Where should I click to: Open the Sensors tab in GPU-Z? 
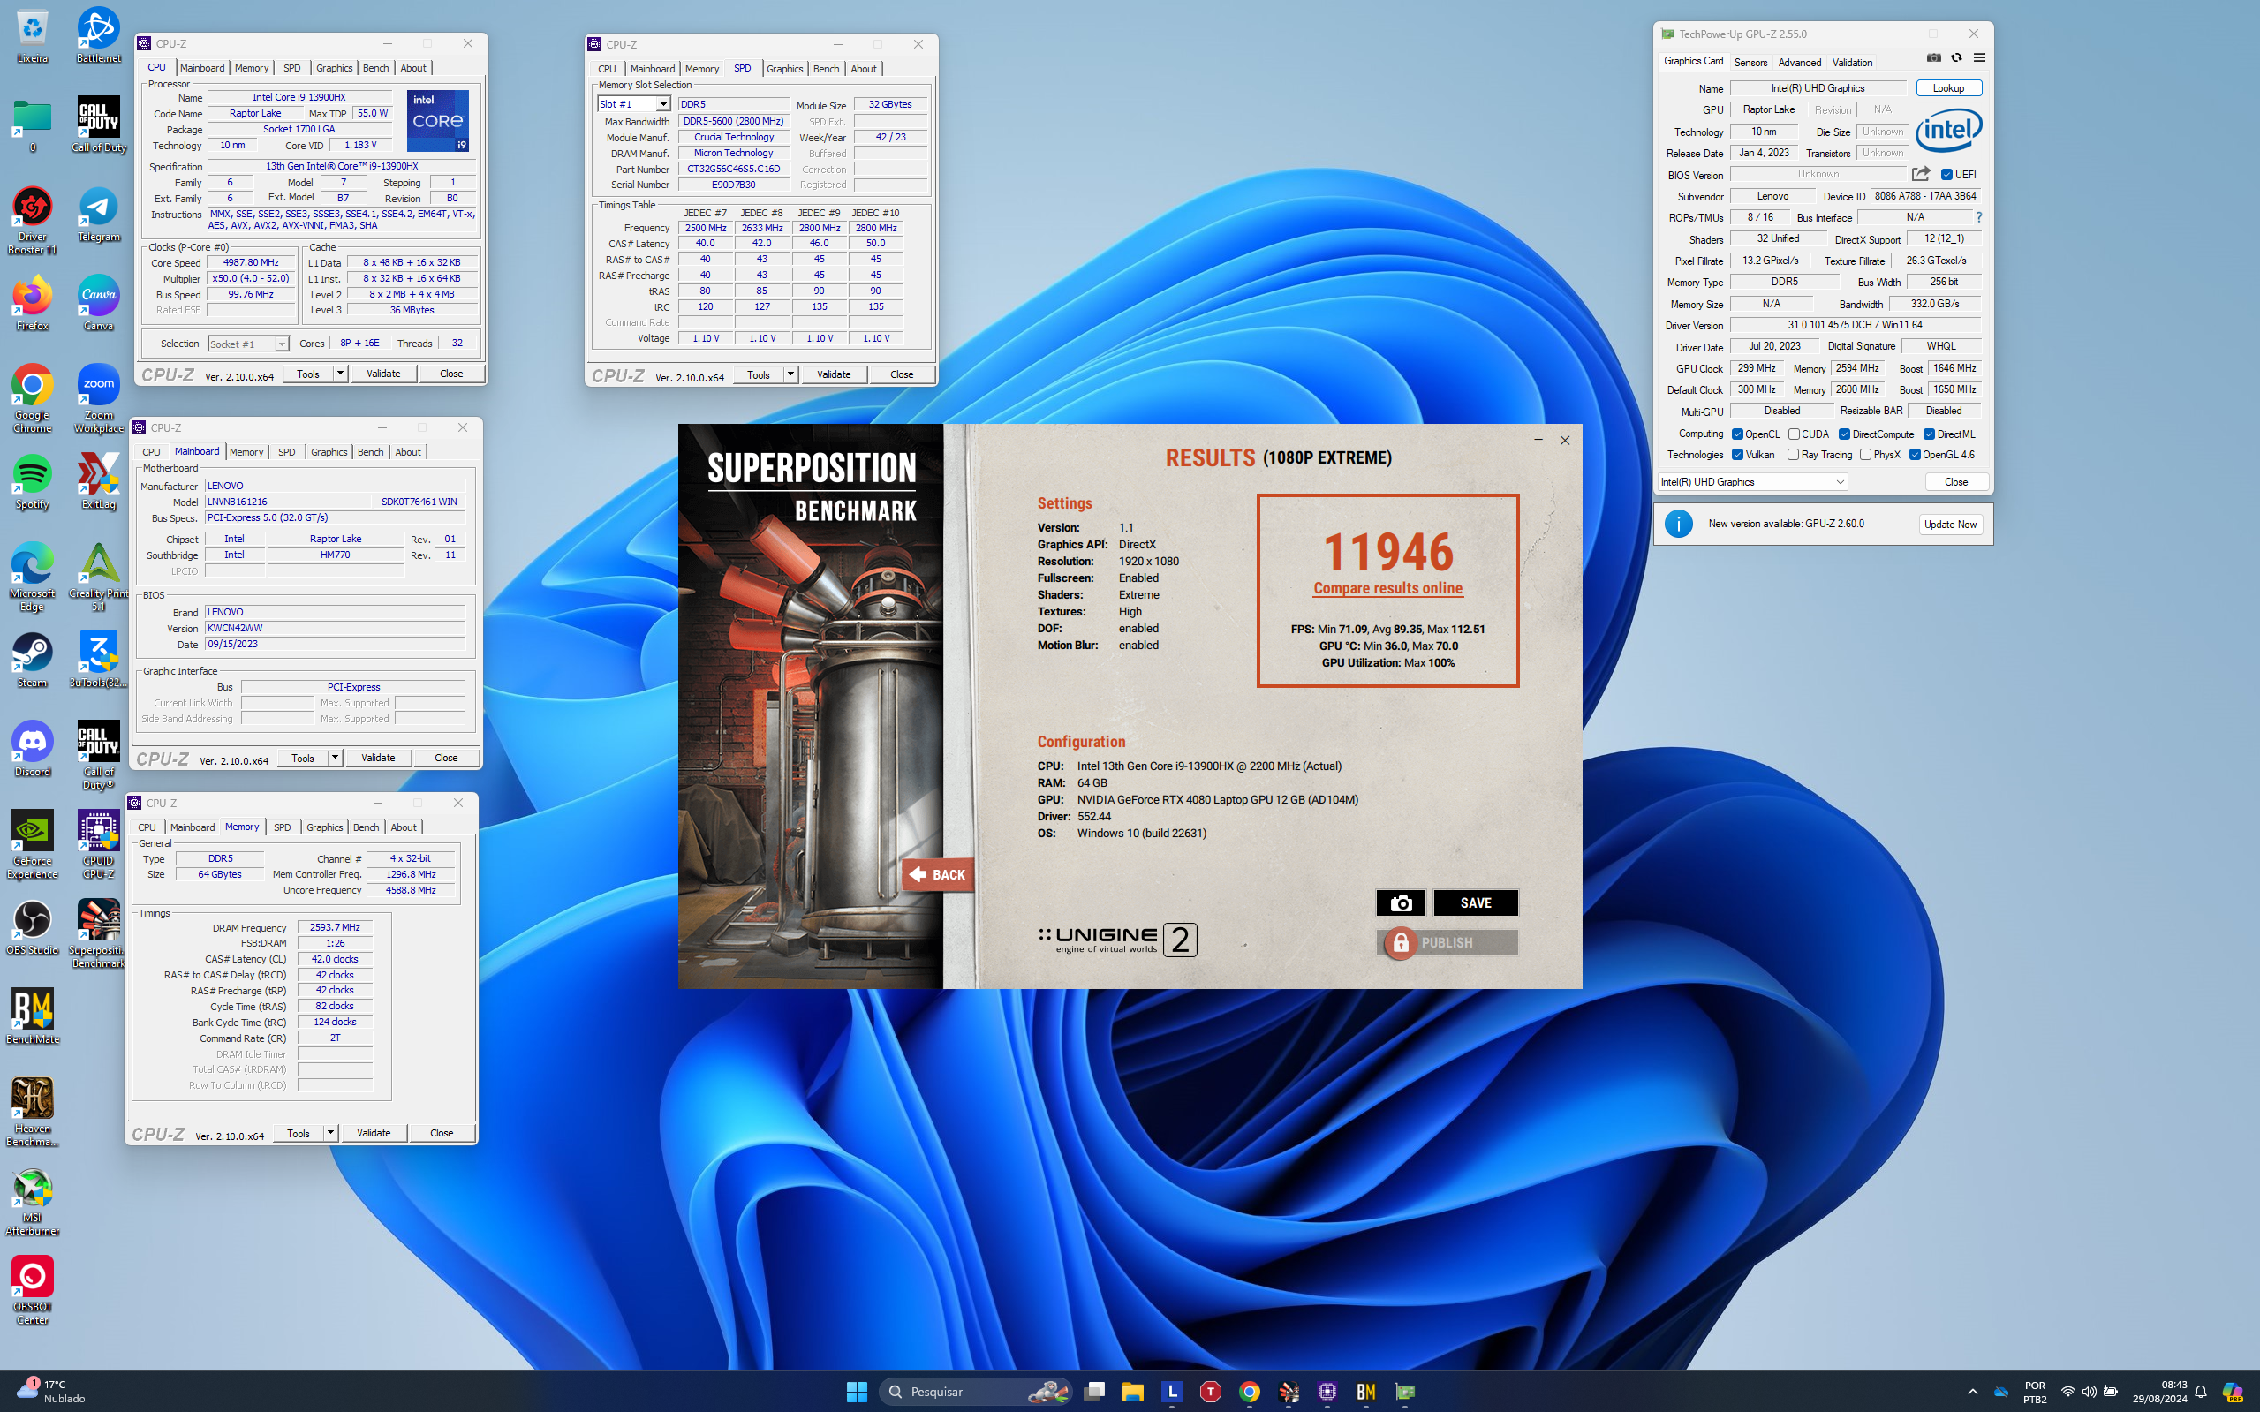[1750, 63]
